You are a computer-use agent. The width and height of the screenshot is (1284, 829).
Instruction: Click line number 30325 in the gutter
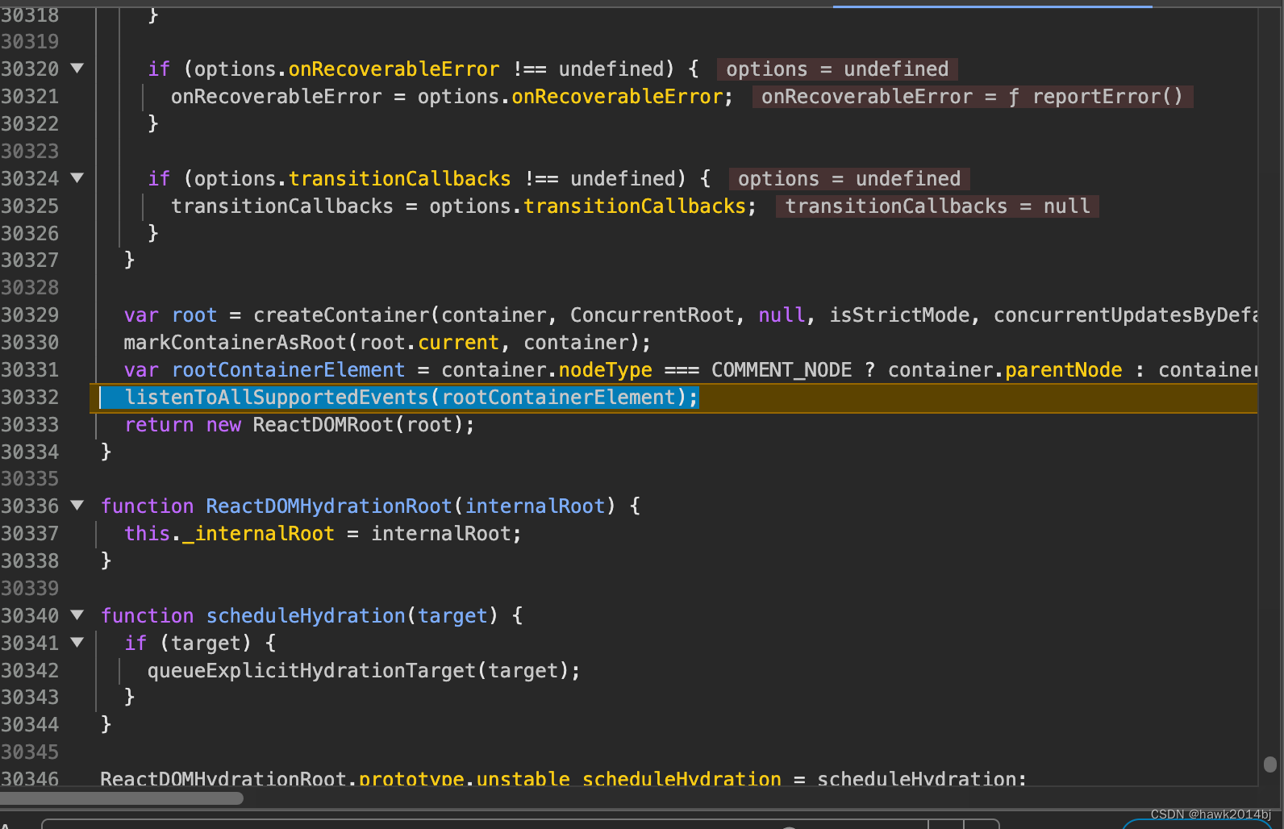(30, 206)
